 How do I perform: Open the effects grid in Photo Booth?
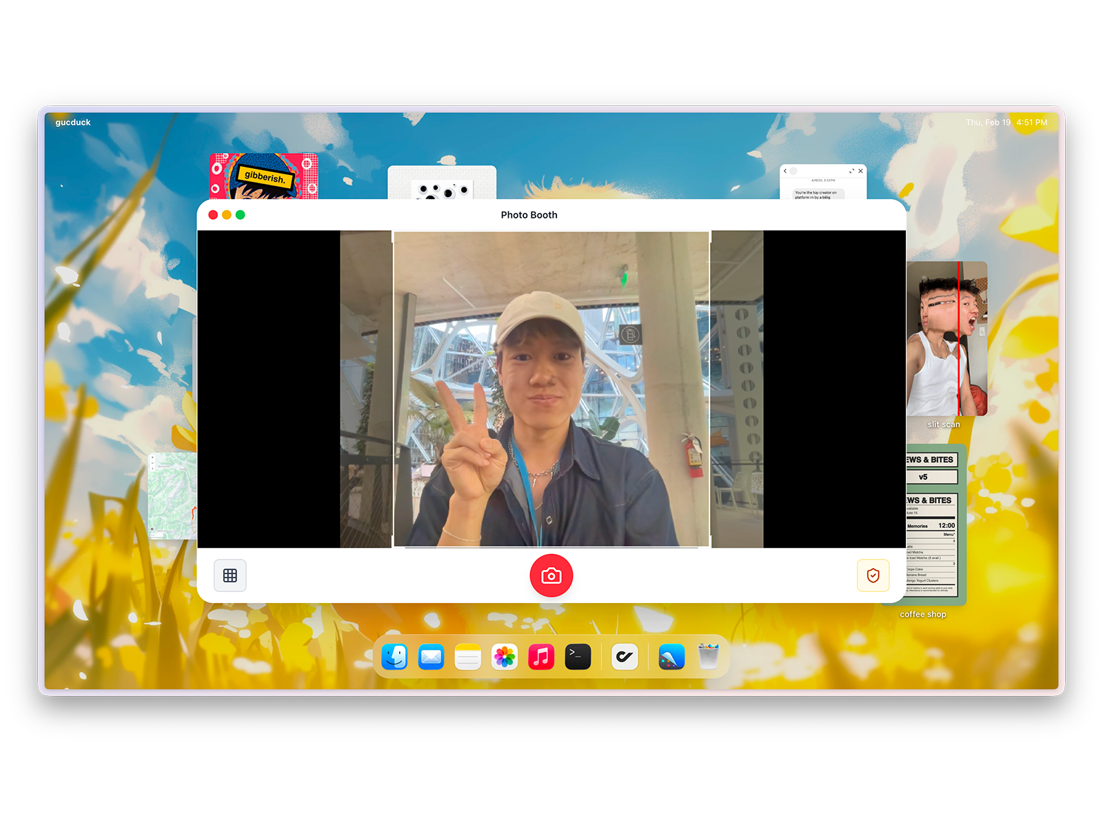(x=230, y=575)
